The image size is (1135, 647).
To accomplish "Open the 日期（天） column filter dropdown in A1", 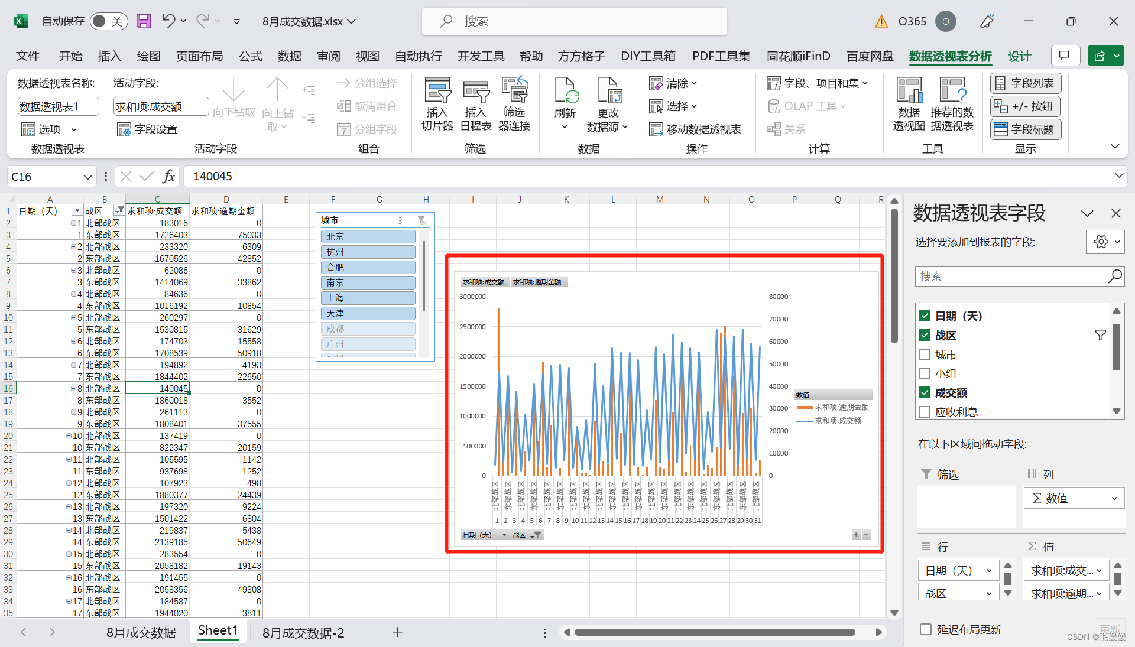I will click(x=77, y=211).
